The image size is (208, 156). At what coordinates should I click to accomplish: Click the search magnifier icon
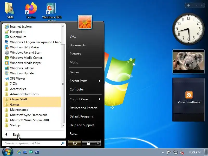(63, 143)
